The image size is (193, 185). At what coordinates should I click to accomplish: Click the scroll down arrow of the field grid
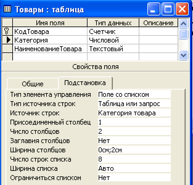point(183,55)
